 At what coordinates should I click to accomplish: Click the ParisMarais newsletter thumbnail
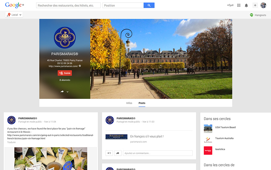click(x=116, y=137)
